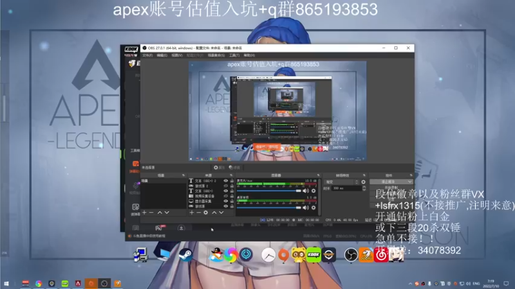Undock the 控件 panel via header icon
Image resolution: width=515 pixels, height=289 pixels.
click(411, 175)
